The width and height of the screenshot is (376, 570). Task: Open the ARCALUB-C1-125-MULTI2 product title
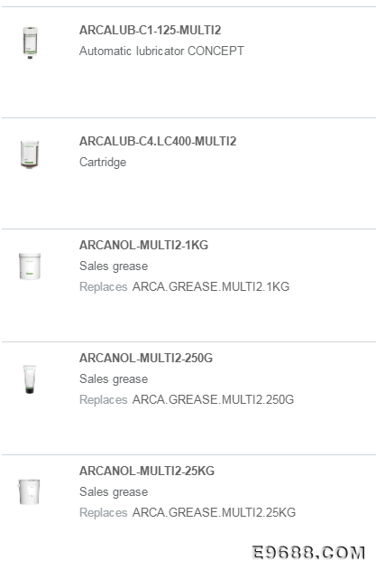(x=151, y=30)
